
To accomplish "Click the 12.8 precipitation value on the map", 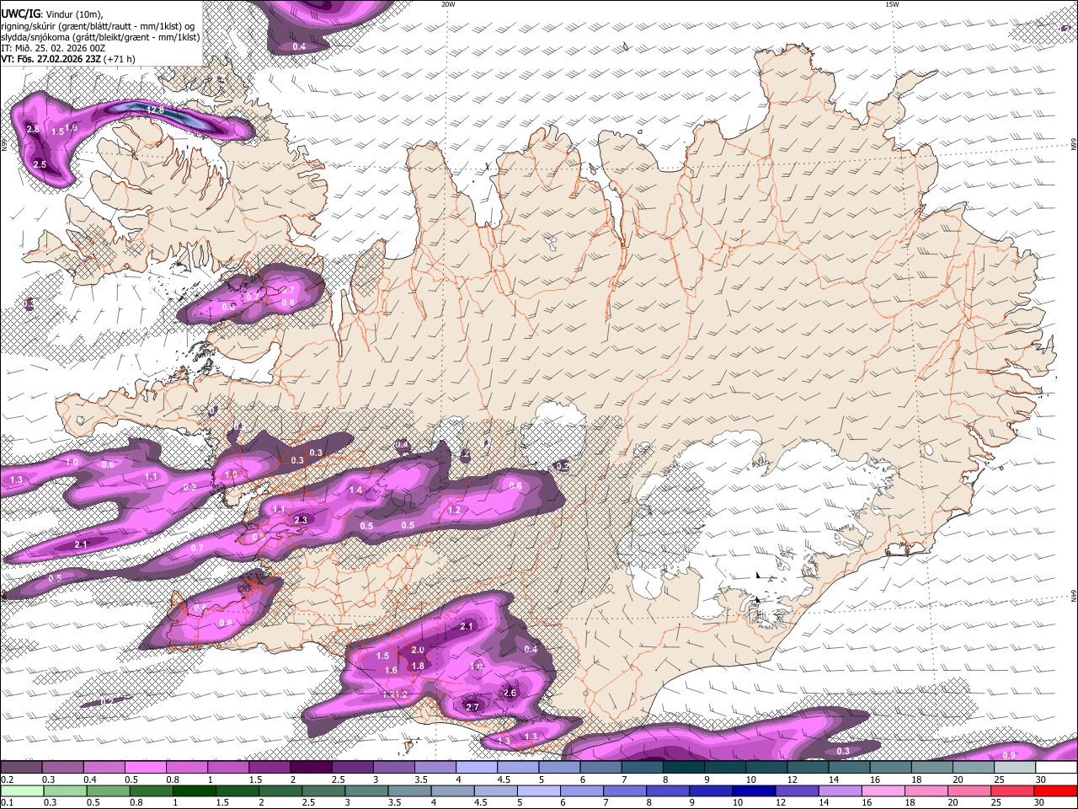I will pos(155,110).
